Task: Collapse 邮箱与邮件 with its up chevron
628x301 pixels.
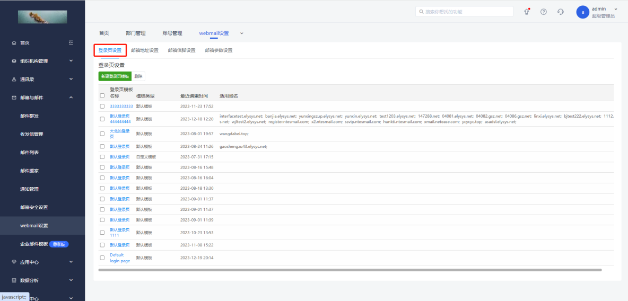Action: (71, 98)
